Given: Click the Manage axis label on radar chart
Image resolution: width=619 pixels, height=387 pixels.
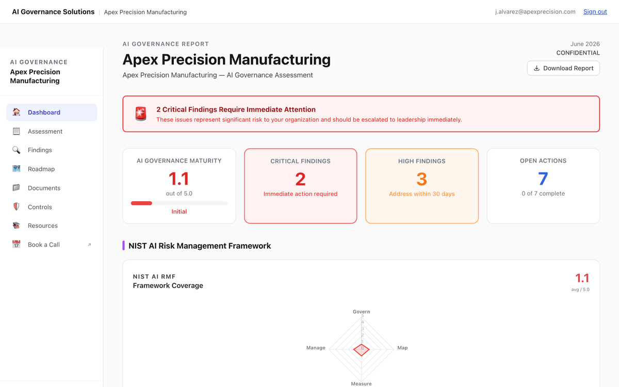Looking at the screenshot, I should click(x=316, y=348).
